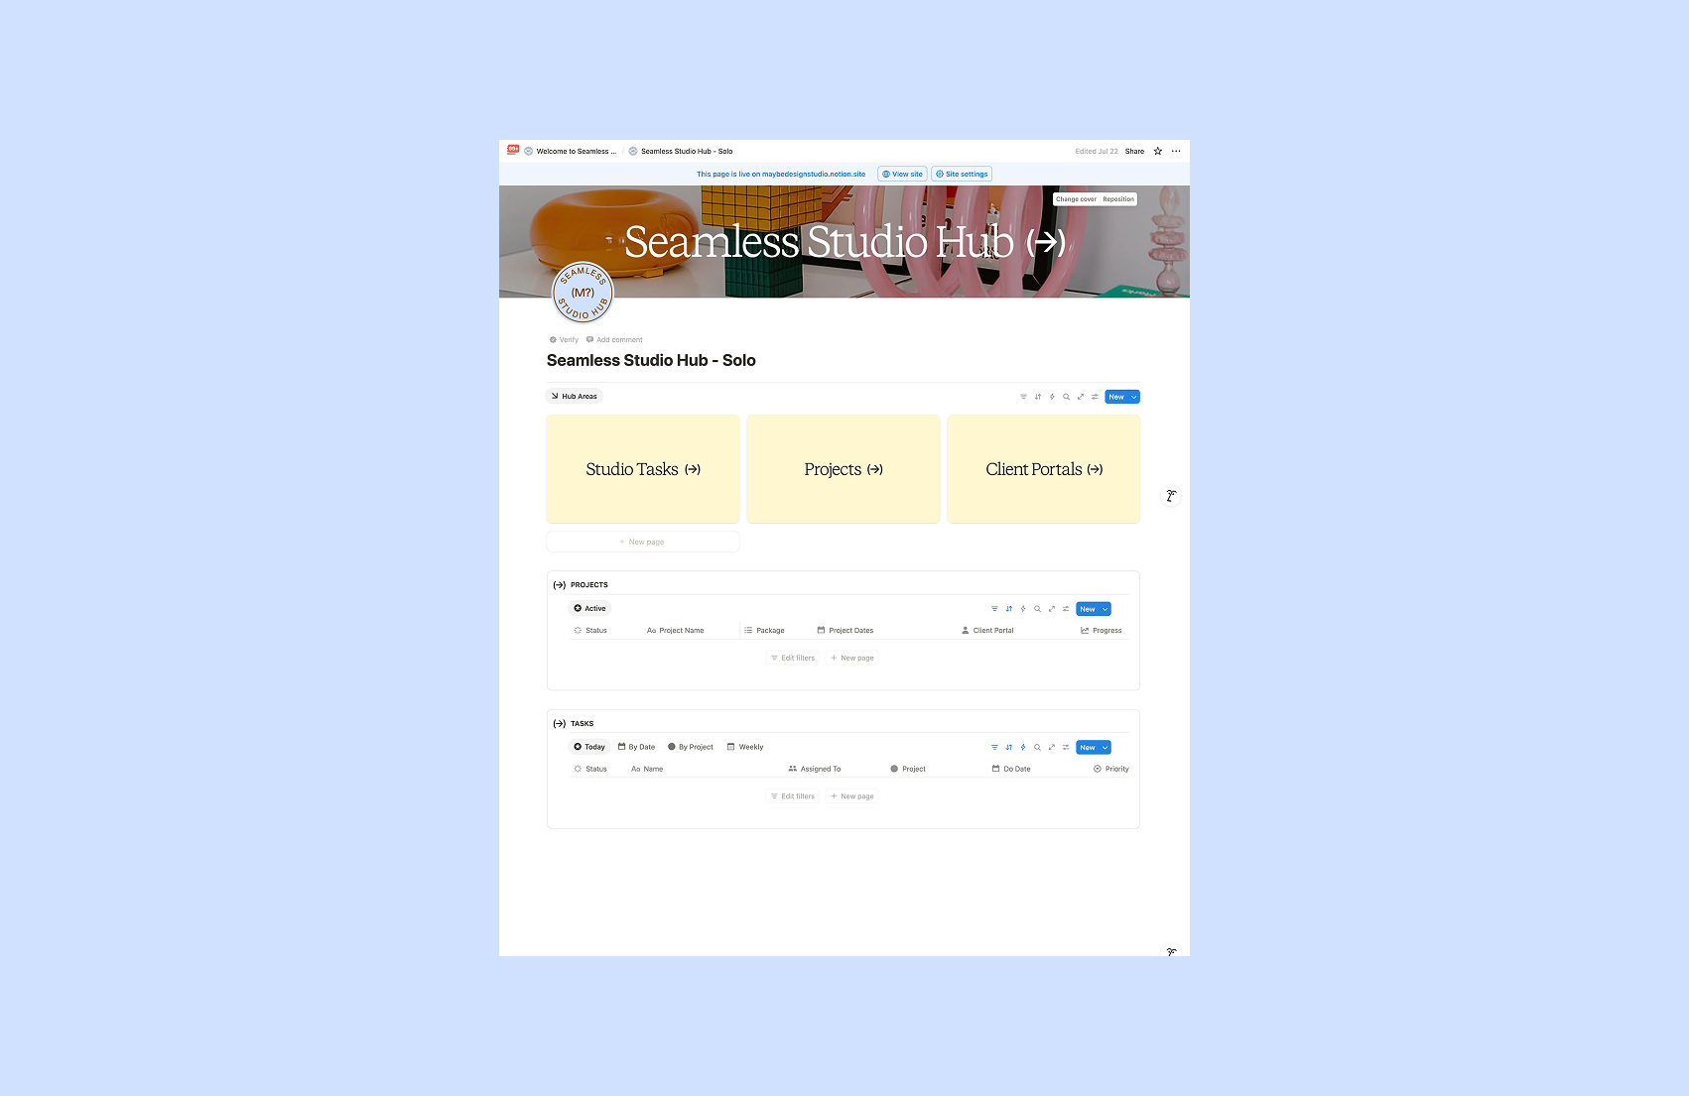The width and height of the screenshot is (1689, 1096).
Task: Open Projects database in full page
Action: pos(1052,609)
